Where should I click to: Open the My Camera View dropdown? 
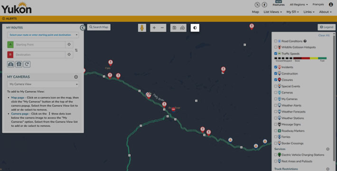[43, 84]
